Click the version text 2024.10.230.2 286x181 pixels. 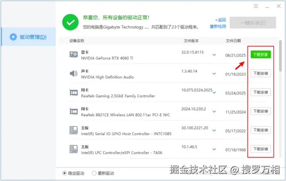(x=193, y=109)
